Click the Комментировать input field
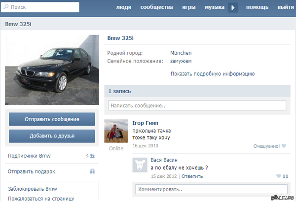Screen dimensions: 296x203 click(212, 189)
